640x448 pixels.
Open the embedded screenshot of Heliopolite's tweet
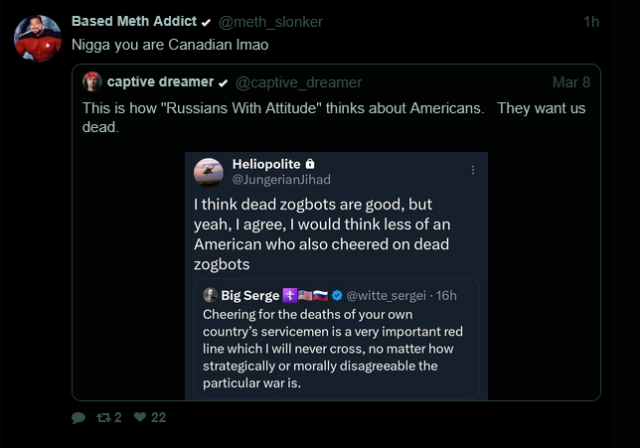click(336, 238)
